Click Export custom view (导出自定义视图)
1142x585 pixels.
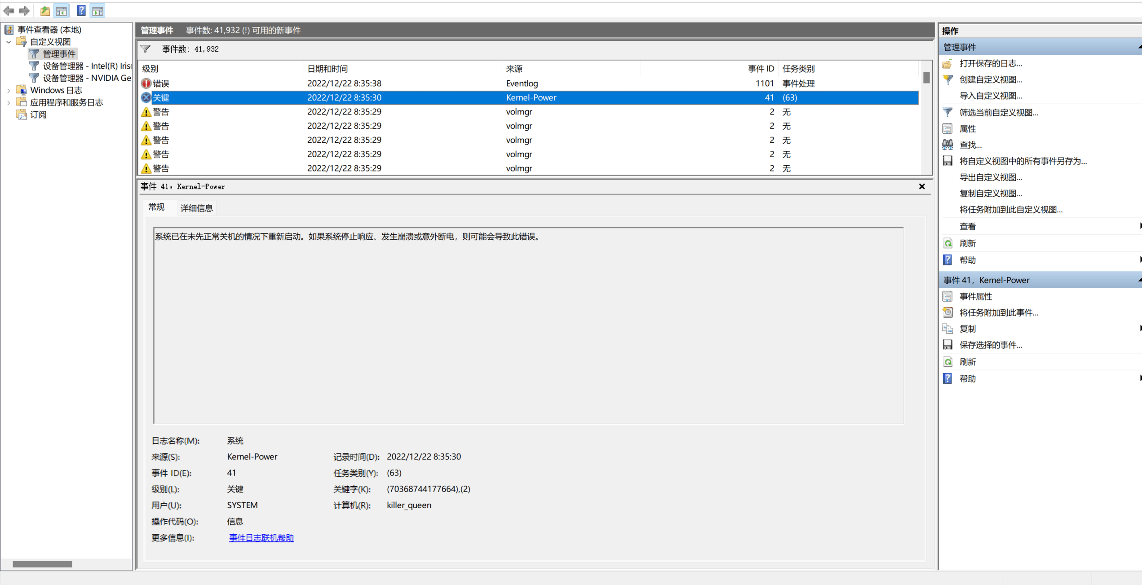pos(991,177)
